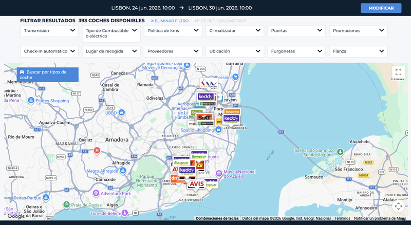Viewport: 411px width, 225px height.
Task: Click Buscar por tipos de coche button
Action: point(47,74)
